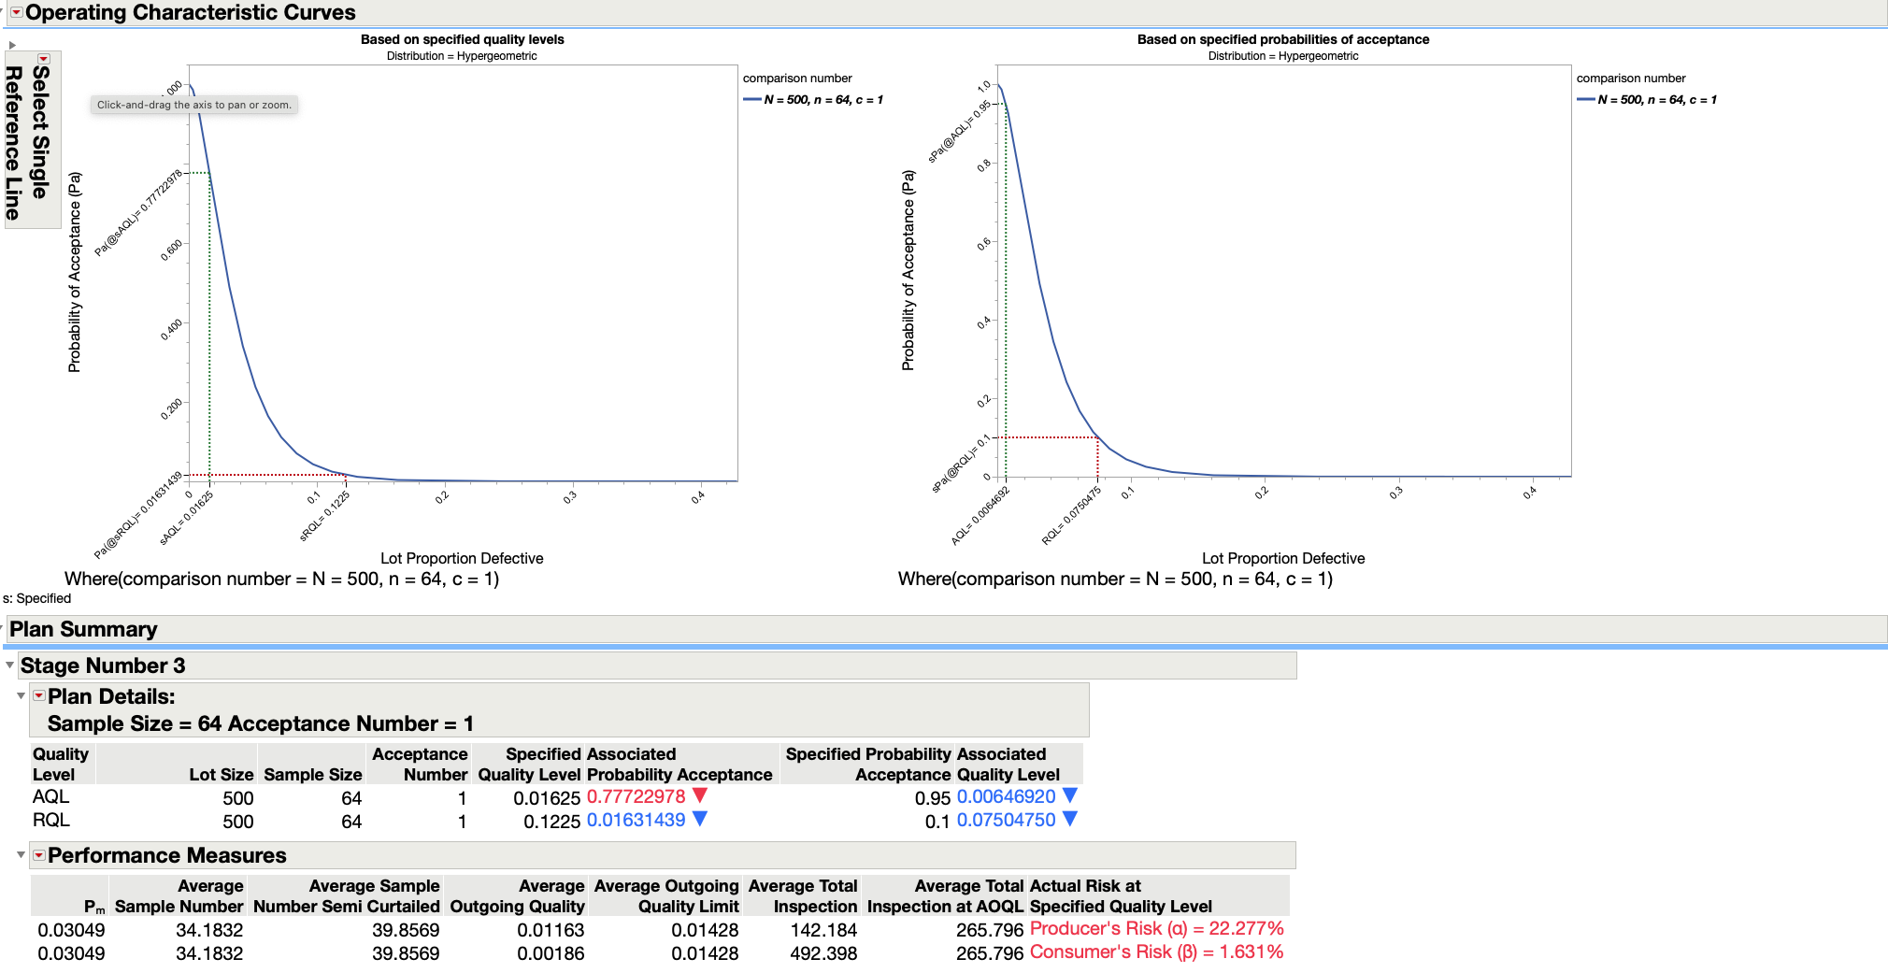1888x973 pixels.
Task: Click the Consumer's Risk 1.631% value
Action: click(1156, 952)
